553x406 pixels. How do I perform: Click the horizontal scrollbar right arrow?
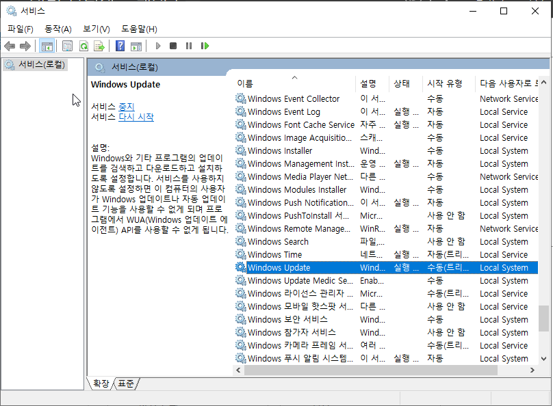click(x=532, y=370)
